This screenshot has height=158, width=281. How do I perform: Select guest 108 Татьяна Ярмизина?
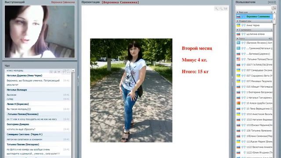coord(254,131)
